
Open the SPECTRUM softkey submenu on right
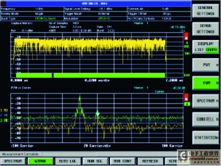[206, 101]
